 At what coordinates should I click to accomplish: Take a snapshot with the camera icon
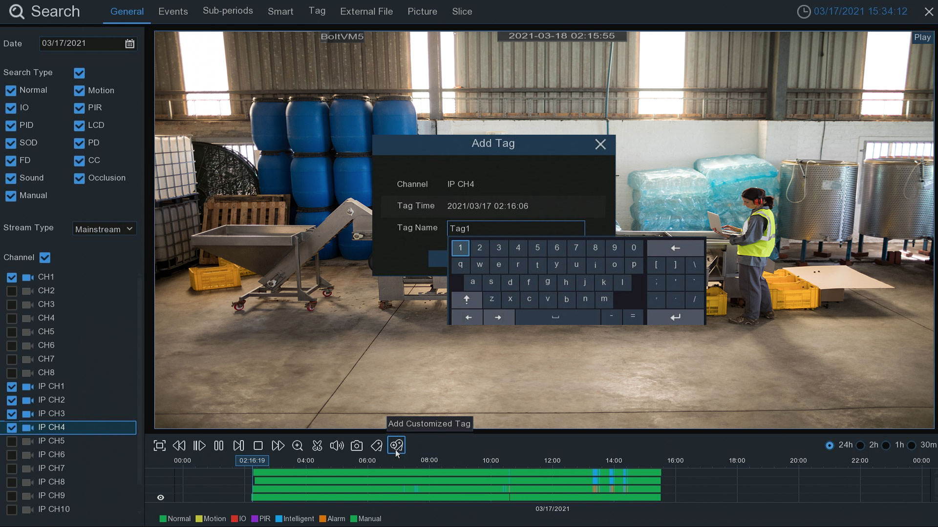point(357,446)
